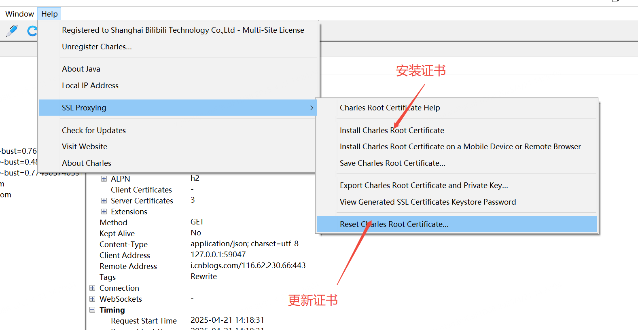Viewport: 638px width, 330px height.
Task: Open Charles Root Certificate Help
Action: [390, 108]
